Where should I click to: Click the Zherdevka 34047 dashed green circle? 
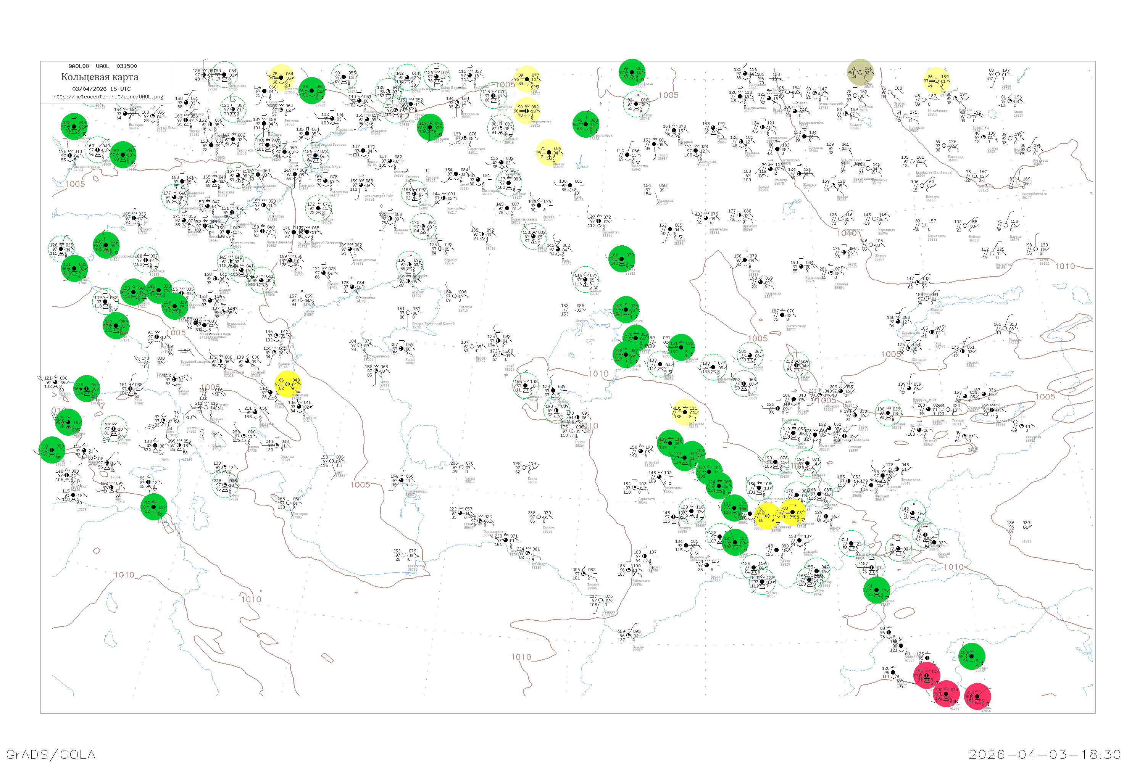click(x=233, y=109)
